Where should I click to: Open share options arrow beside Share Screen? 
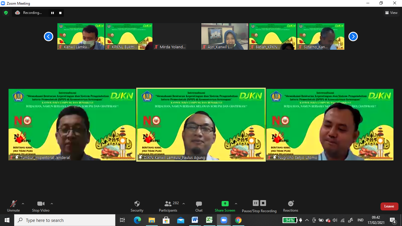point(236,204)
